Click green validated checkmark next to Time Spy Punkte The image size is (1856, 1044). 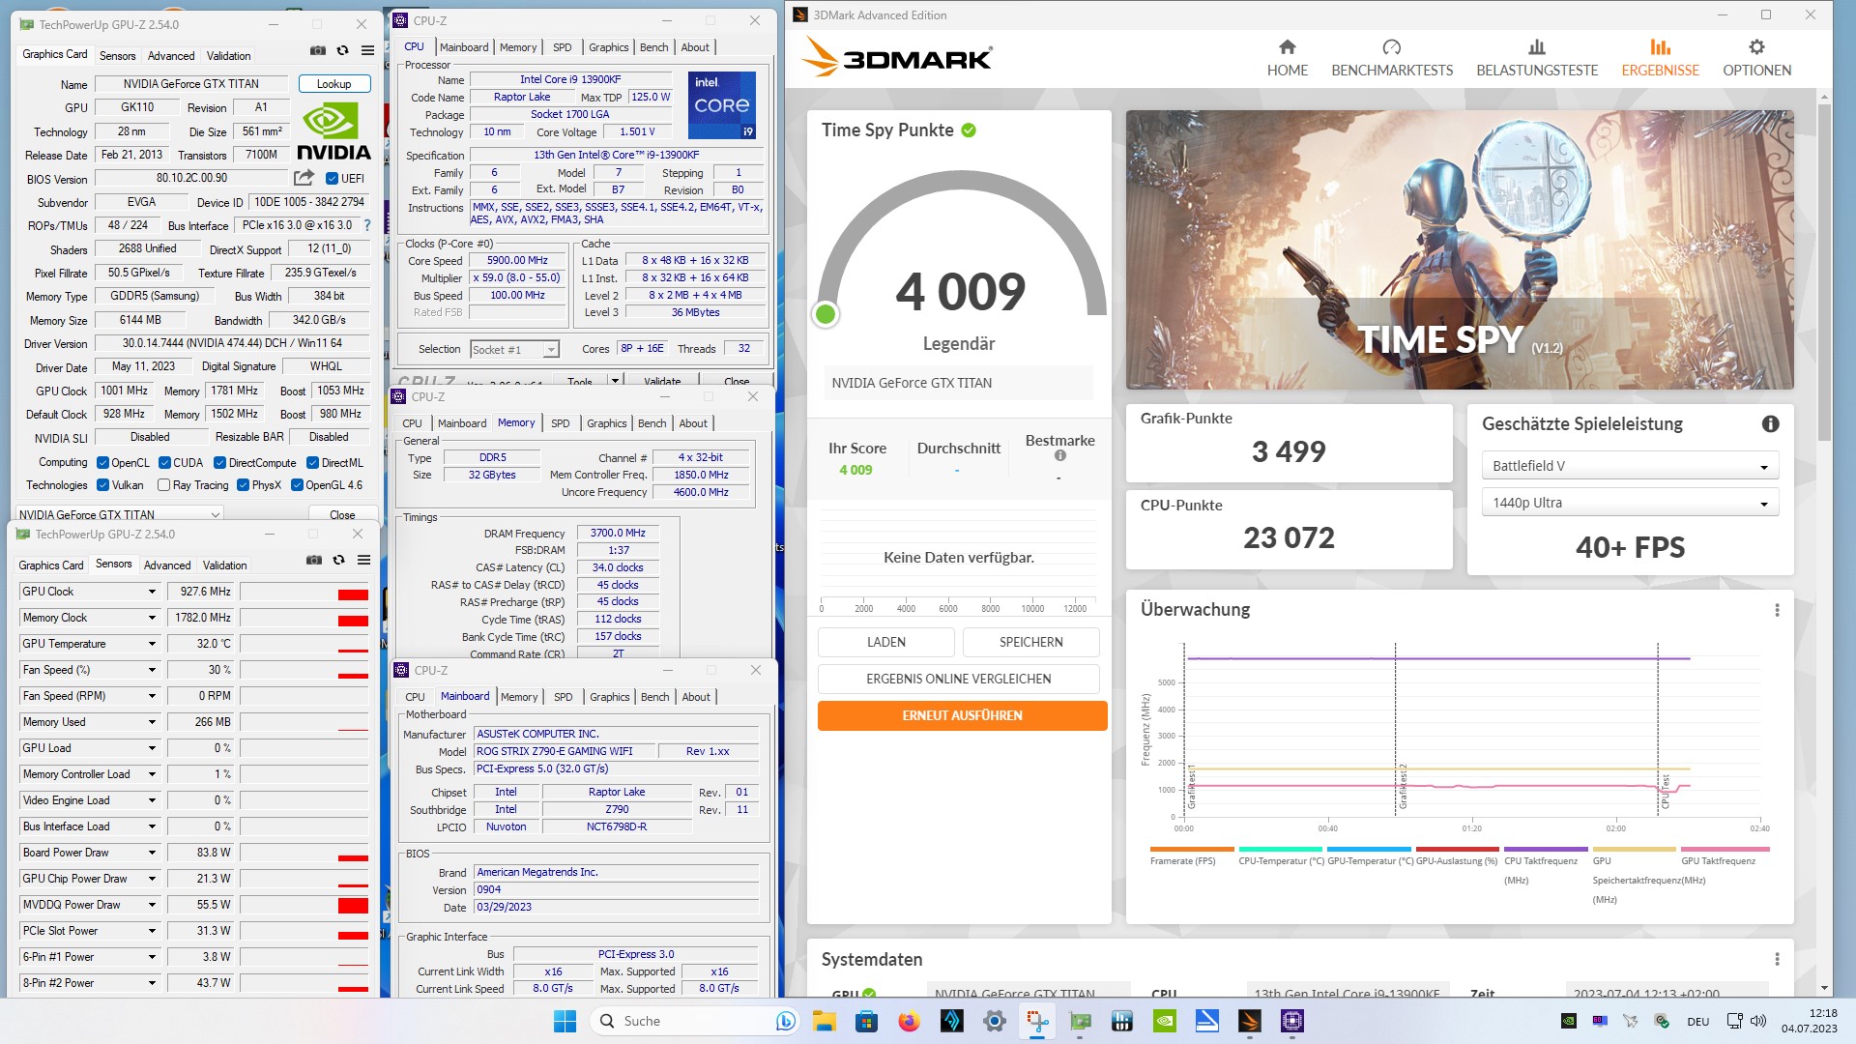click(x=969, y=130)
